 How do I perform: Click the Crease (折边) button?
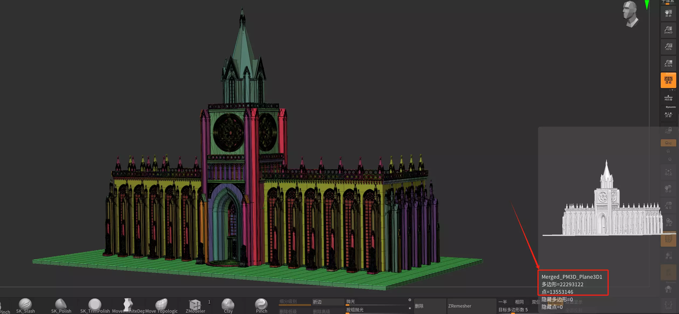pyautogui.click(x=328, y=302)
